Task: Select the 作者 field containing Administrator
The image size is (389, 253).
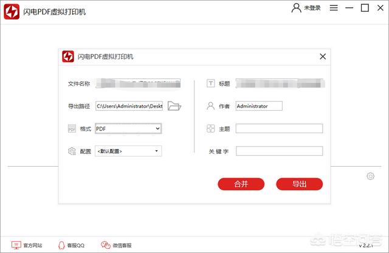Action: coord(259,106)
